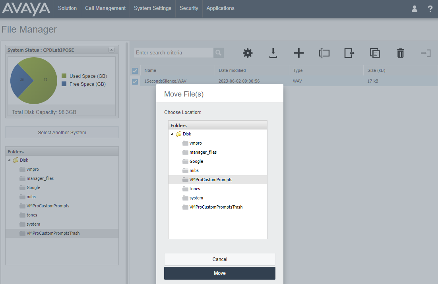Toggle the select-all header checkbox
The width and height of the screenshot is (438, 284).
[x=135, y=71]
